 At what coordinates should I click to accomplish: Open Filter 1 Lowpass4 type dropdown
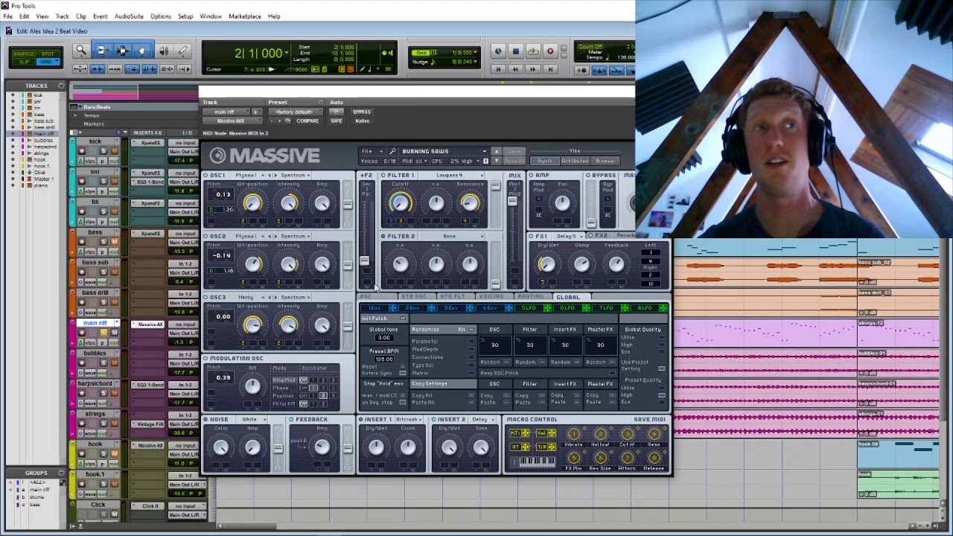(x=453, y=175)
